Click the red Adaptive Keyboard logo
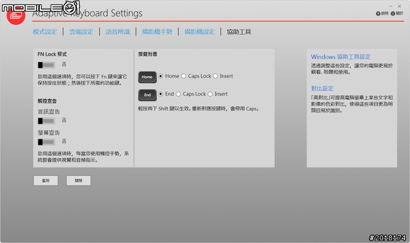The height and width of the screenshot is (243, 410). (x=16, y=16)
